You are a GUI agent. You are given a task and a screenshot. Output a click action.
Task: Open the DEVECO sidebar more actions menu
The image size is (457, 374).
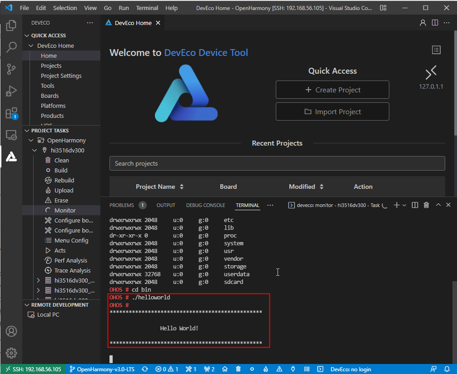tap(90, 23)
